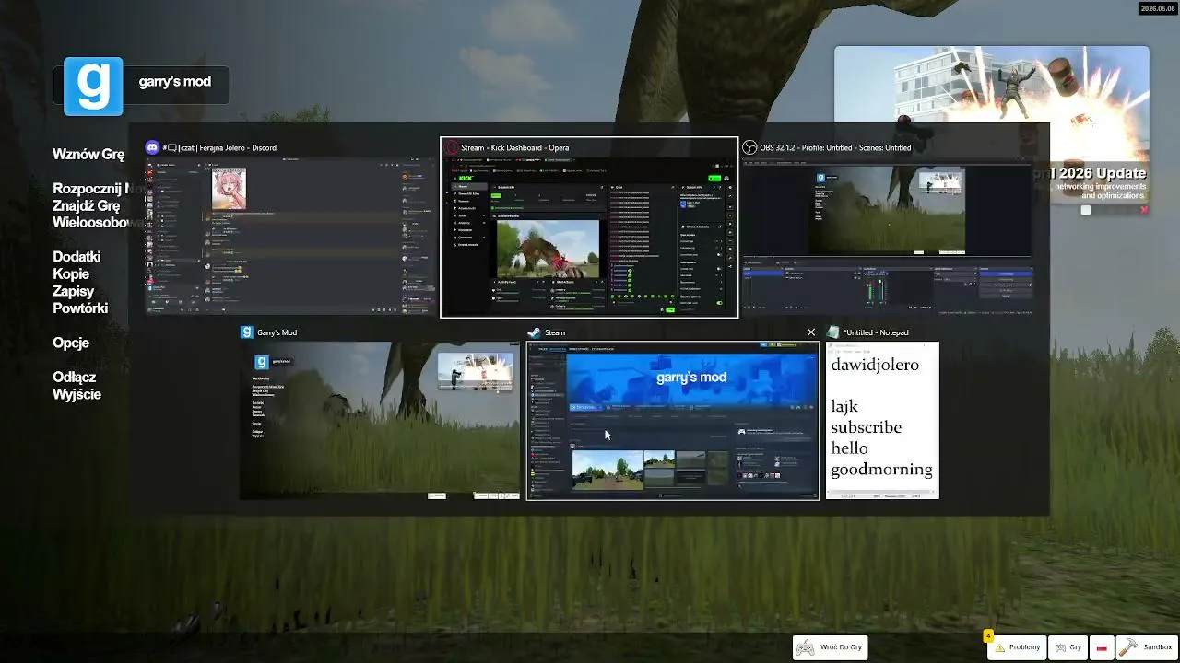Click the 'garry's mod' title text

tap(175, 82)
